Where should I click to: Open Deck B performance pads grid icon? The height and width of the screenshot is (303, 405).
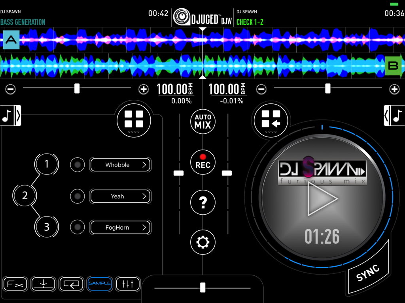point(271,120)
